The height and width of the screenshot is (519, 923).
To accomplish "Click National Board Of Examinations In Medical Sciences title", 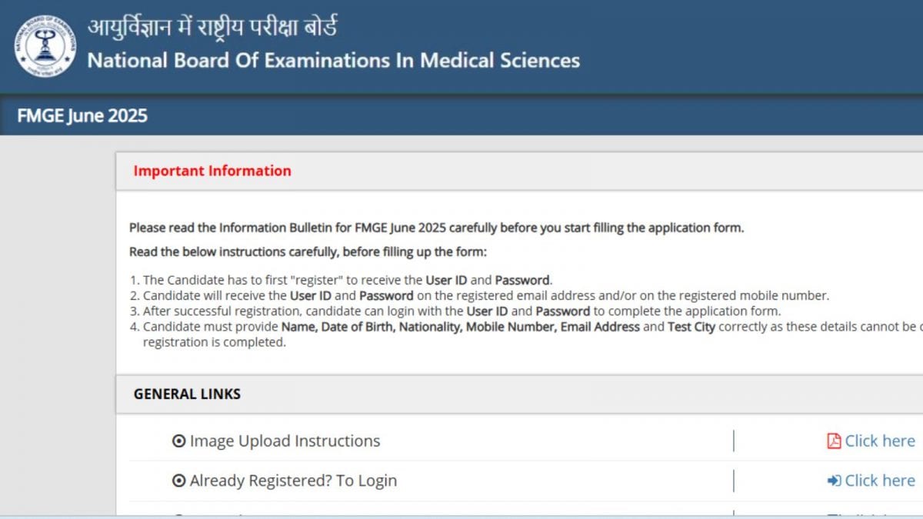I will click(334, 61).
